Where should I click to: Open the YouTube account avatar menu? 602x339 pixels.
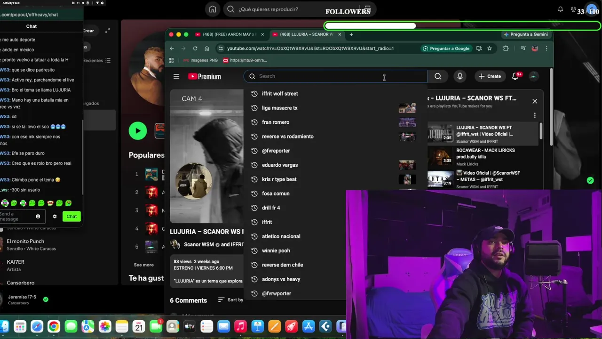(x=533, y=76)
